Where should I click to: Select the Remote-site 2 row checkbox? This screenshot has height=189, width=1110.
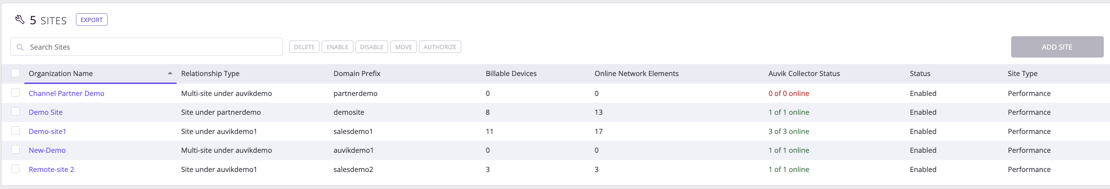coord(16,169)
